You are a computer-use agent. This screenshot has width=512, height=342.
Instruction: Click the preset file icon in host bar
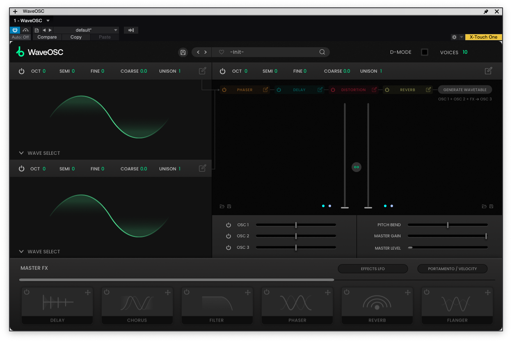[37, 30]
